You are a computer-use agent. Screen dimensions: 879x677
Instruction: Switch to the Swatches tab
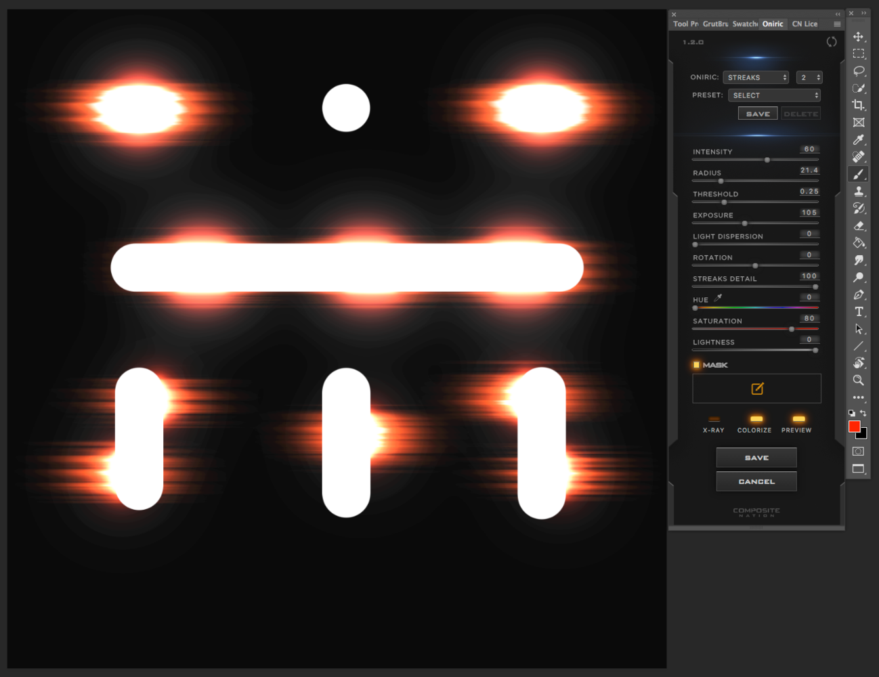pos(745,24)
